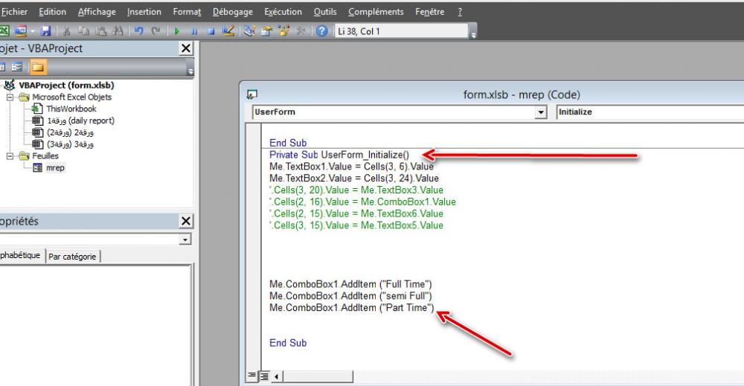
Task: Click the Insert UserForm toolbar icon
Action: coord(20,31)
